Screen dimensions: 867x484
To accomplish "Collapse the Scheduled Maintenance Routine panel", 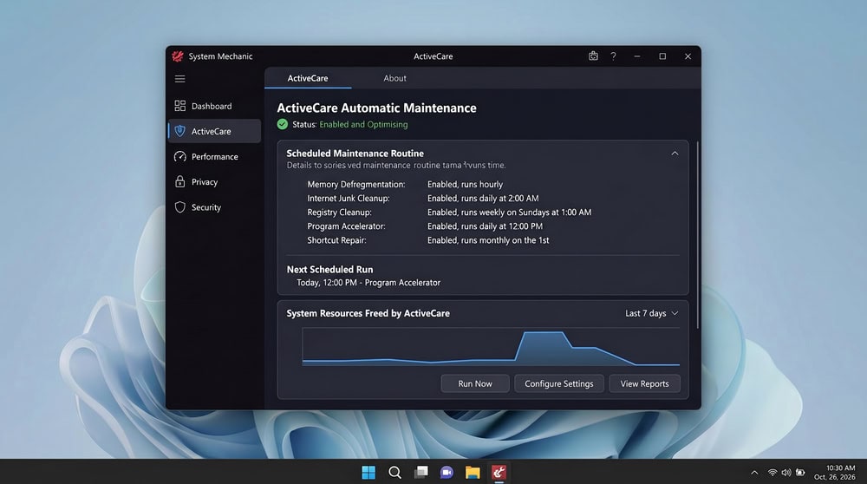I will coord(675,154).
